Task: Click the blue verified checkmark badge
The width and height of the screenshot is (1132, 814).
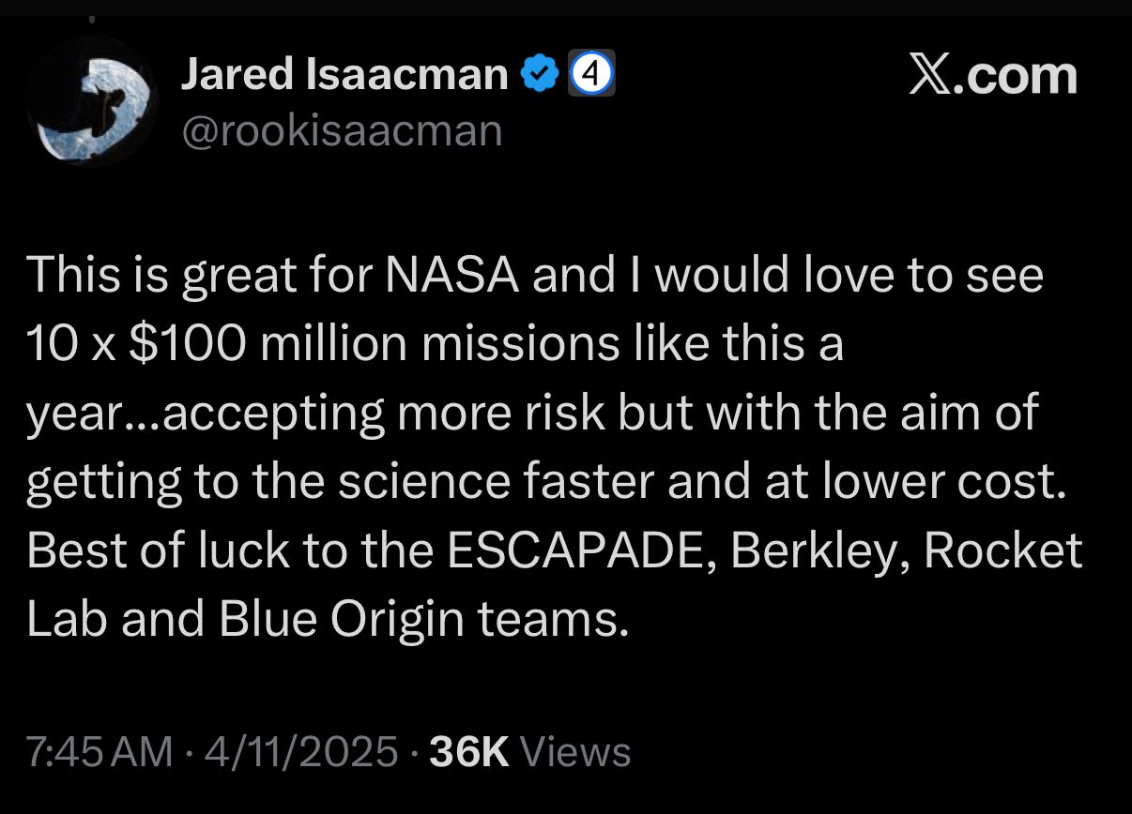Action: point(540,73)
